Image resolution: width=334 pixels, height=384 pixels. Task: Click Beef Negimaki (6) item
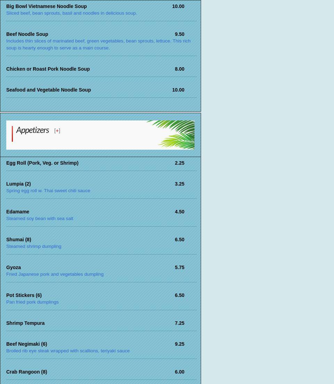click(x=26, y=344)
